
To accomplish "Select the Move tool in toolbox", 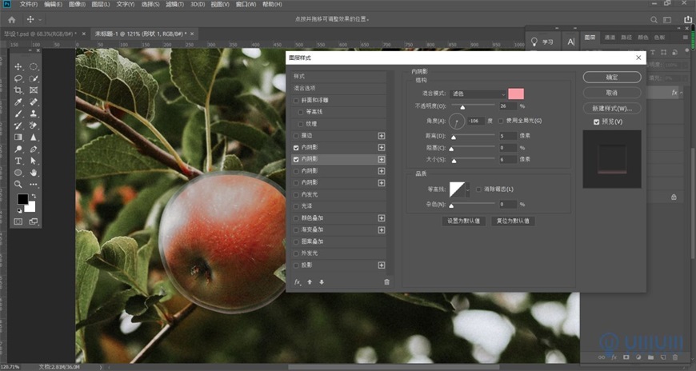I will tap(18, 66).
